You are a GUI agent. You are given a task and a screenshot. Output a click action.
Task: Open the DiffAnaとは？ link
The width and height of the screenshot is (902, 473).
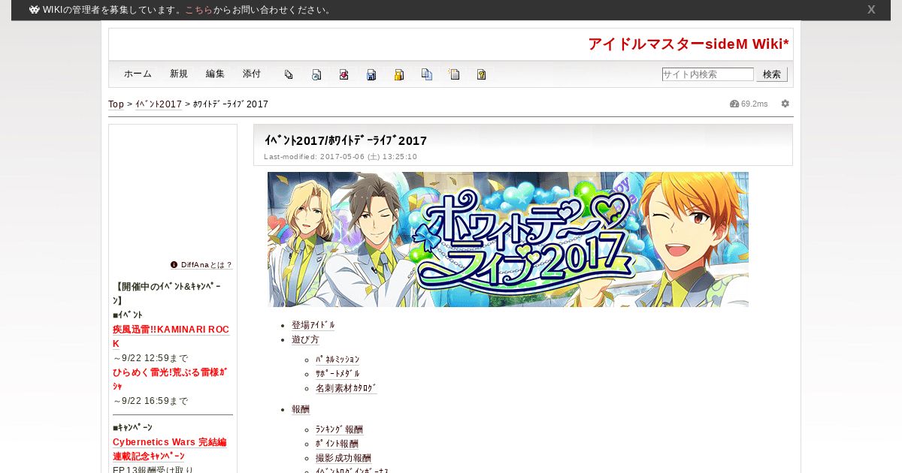207,265
